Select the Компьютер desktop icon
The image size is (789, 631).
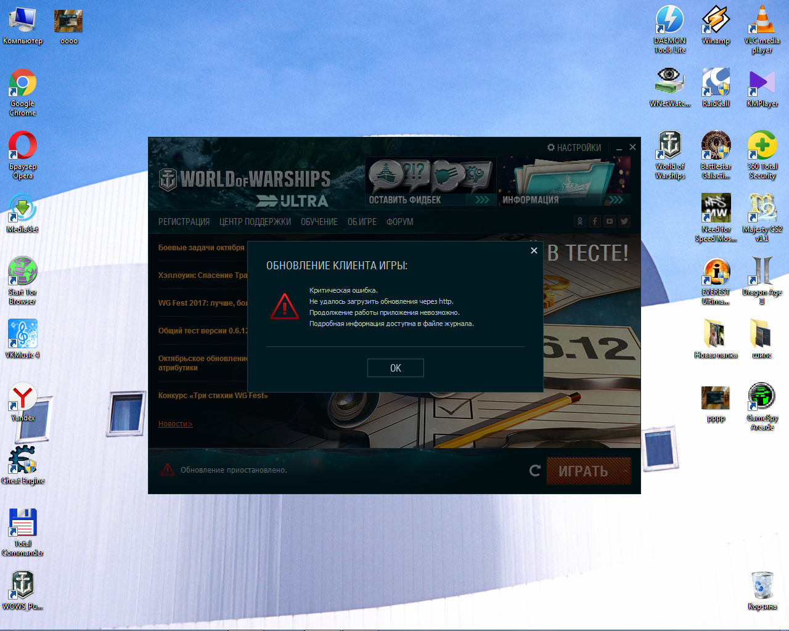point(23,26)
